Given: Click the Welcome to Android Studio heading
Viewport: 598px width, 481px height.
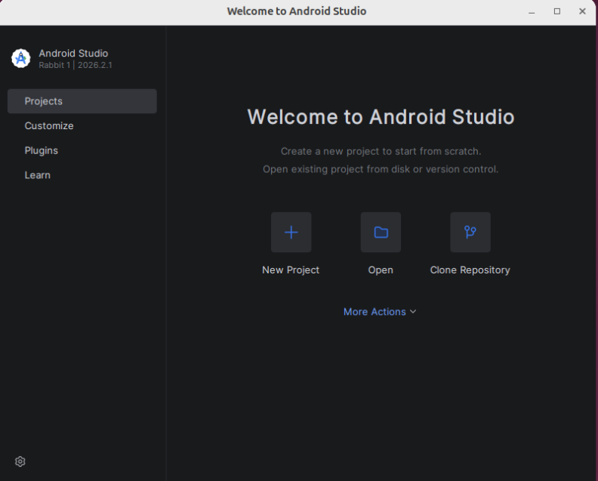Looking at the screenshot, I should point(381,117).
